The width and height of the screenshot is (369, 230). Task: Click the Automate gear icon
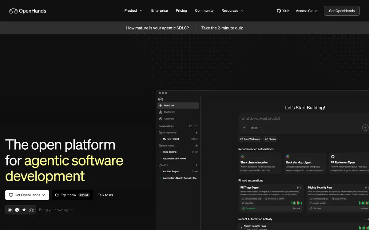pos(161,119)
